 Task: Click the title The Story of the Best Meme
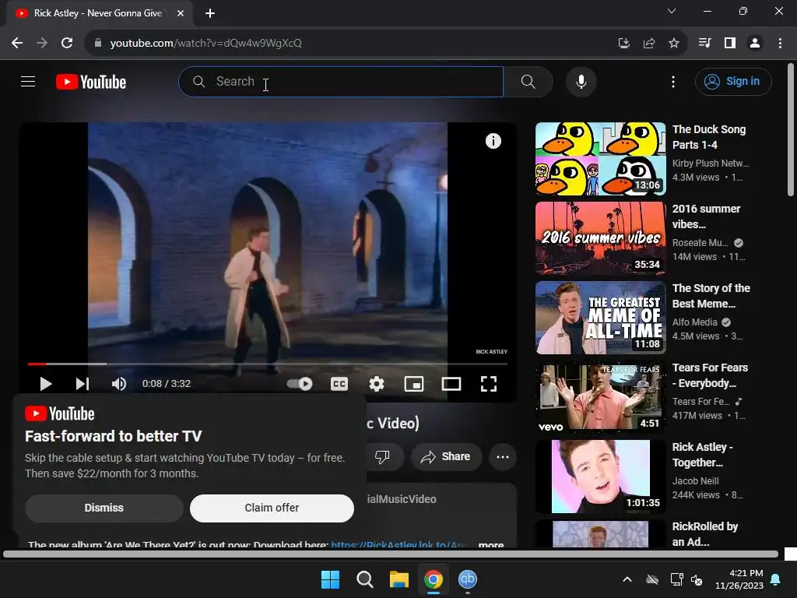(x=711, y=296)
